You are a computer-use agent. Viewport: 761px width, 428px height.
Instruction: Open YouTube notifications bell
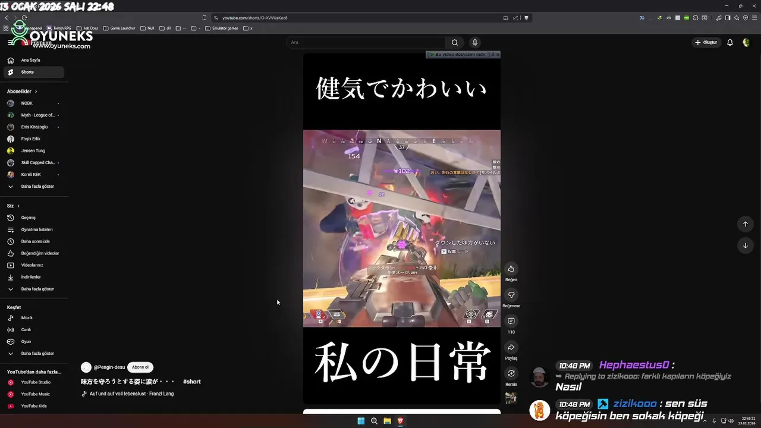pos(730,42)
